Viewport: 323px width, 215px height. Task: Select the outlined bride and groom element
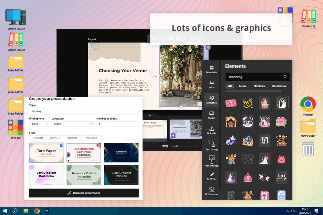248,159
